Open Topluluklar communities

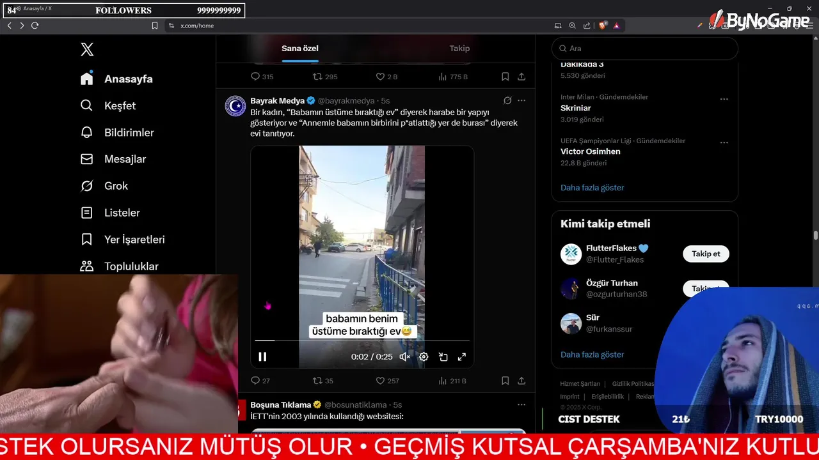click(x=120, y=266)
